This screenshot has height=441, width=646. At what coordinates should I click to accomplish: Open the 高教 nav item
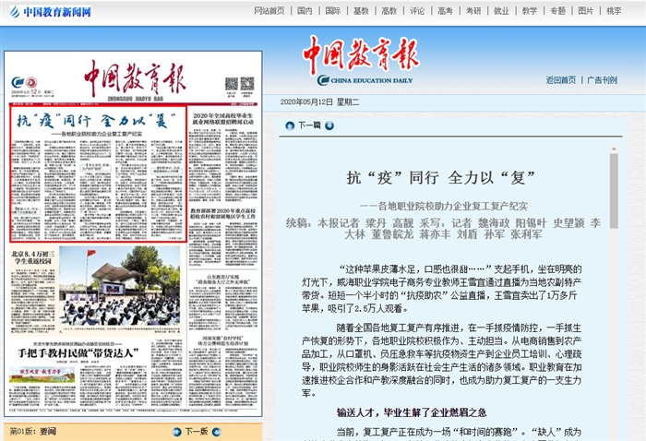pyautogui.click(x=389, y=11)
